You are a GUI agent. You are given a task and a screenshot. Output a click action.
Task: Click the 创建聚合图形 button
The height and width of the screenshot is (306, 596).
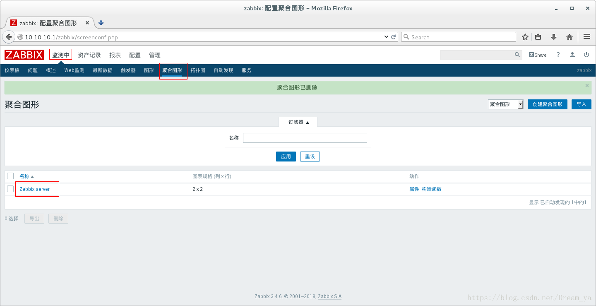point(547,104)
